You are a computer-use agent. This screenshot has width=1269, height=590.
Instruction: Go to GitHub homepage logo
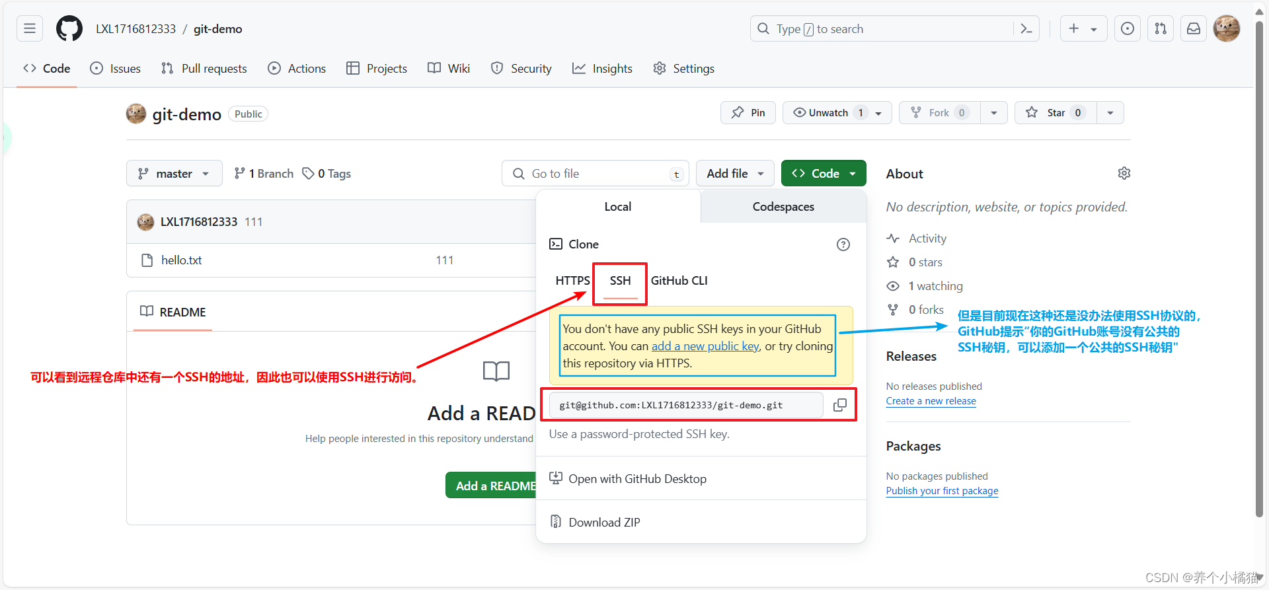click(69, 28)
